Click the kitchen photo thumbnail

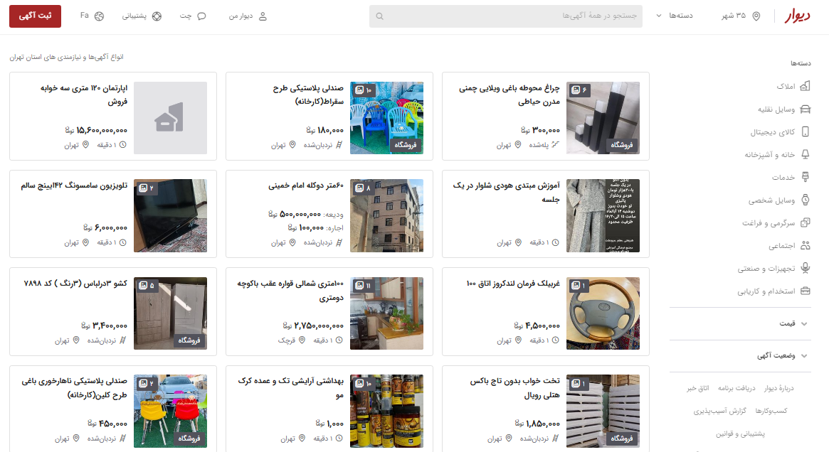pos(386,313)
